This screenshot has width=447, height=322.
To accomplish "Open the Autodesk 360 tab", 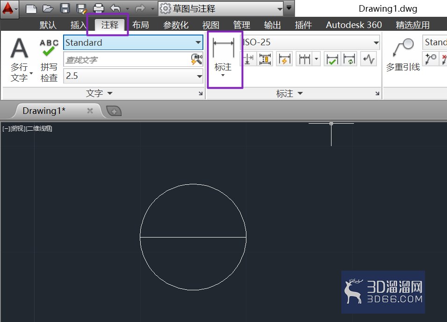I will 354,25.
